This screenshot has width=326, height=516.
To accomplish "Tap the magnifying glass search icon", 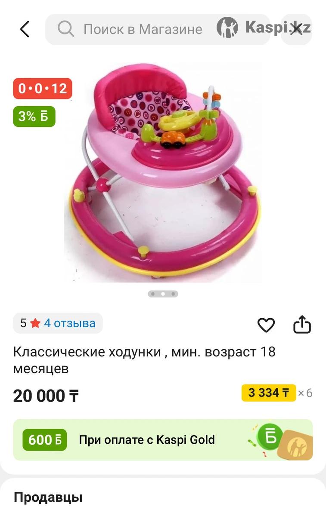I will coord(66,29).
